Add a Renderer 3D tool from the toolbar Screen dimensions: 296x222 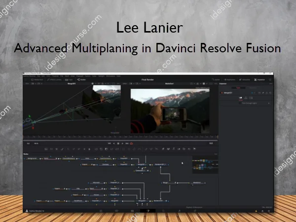click(194, 149)
